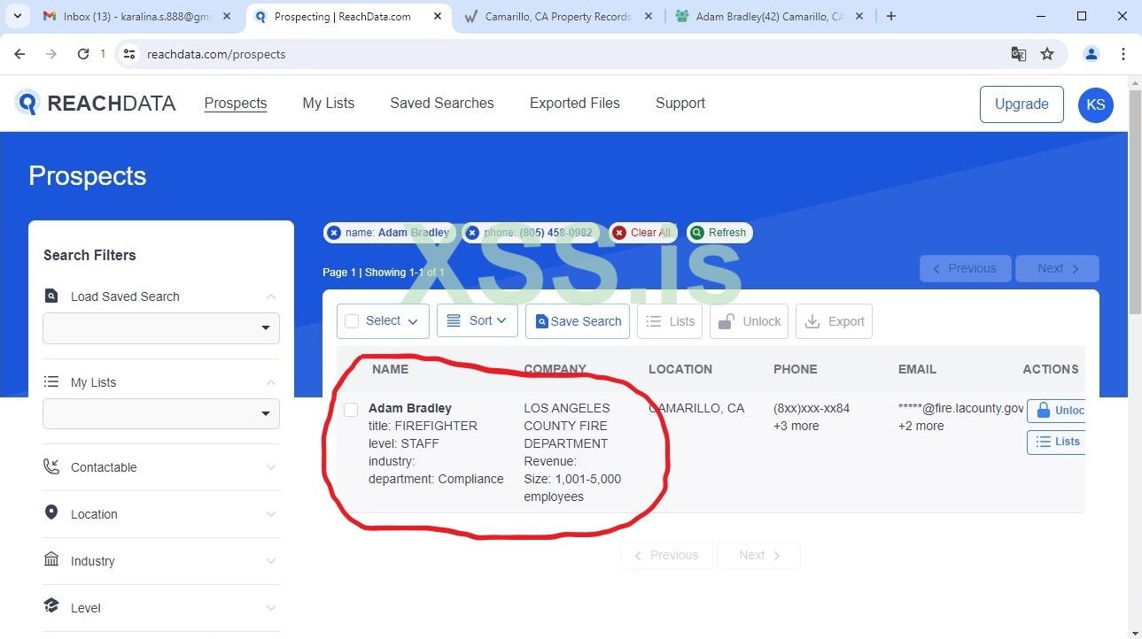Click the bottom Previous page button

click(667, 555)
